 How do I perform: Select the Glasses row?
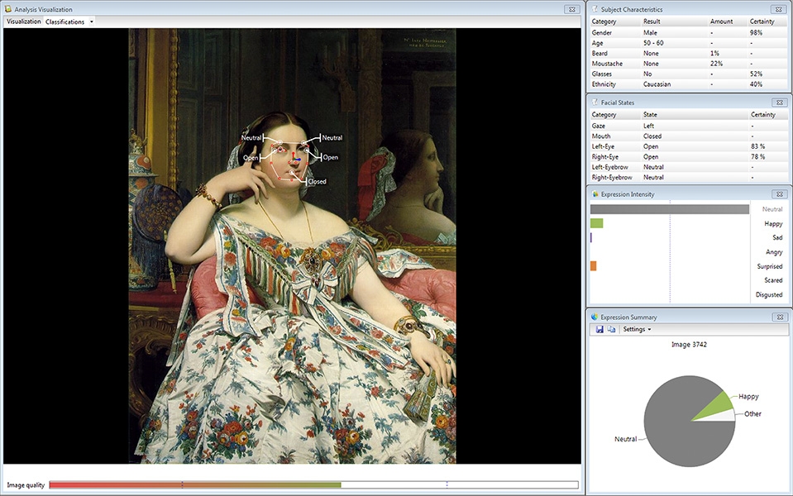[x=689, y=74]
